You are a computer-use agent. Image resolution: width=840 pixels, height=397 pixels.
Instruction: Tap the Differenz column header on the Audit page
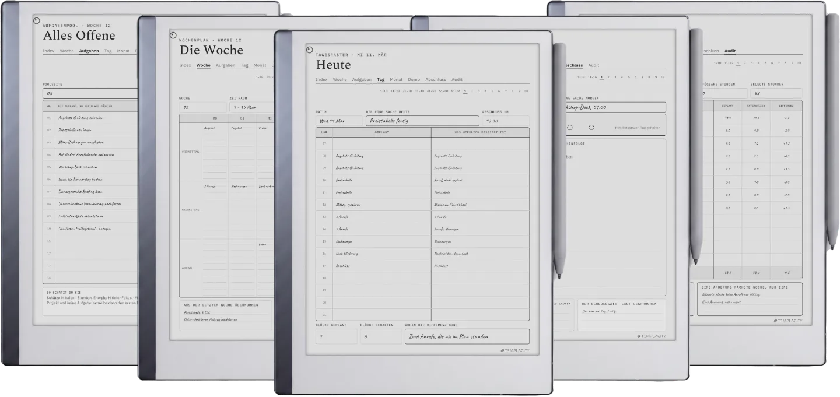tap(786, 106)
